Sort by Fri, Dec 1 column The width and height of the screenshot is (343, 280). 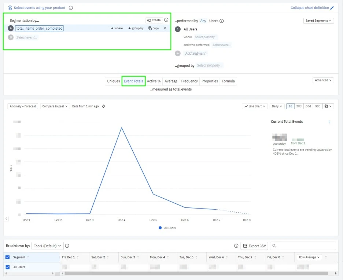click(78, 257)
